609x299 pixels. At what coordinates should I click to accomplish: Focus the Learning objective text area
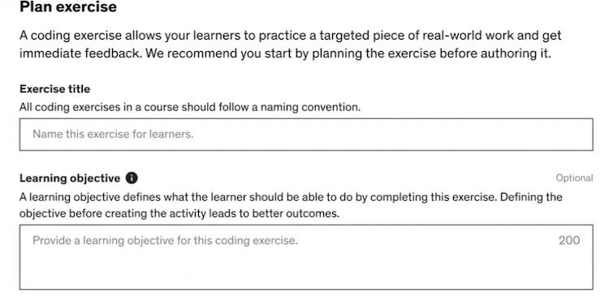click(306, 257)
